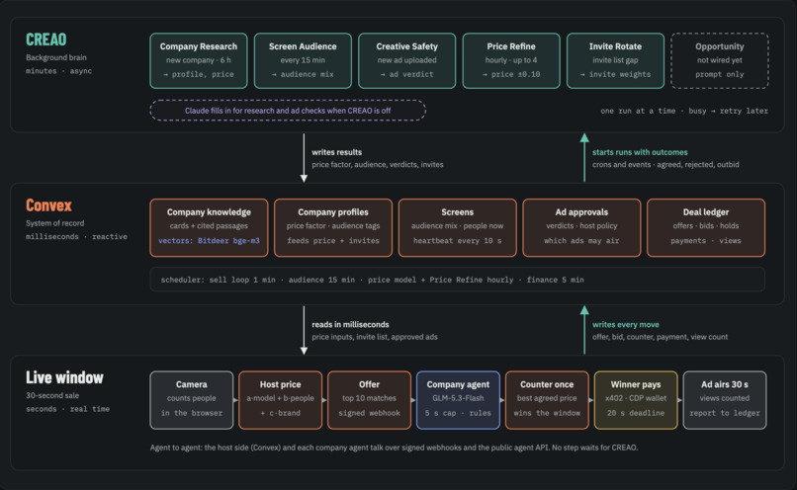Click the scheduler bar

click(458, 280)
